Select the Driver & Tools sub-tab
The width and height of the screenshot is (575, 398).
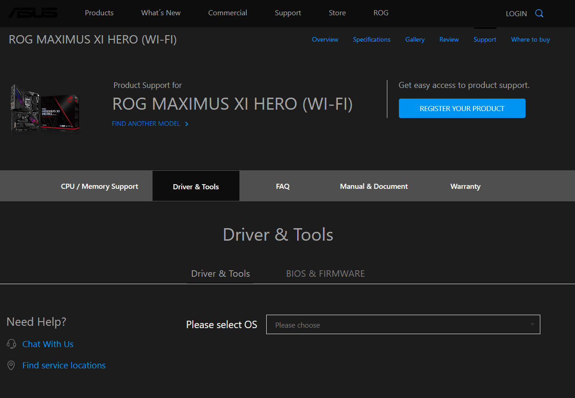[220, 274]
